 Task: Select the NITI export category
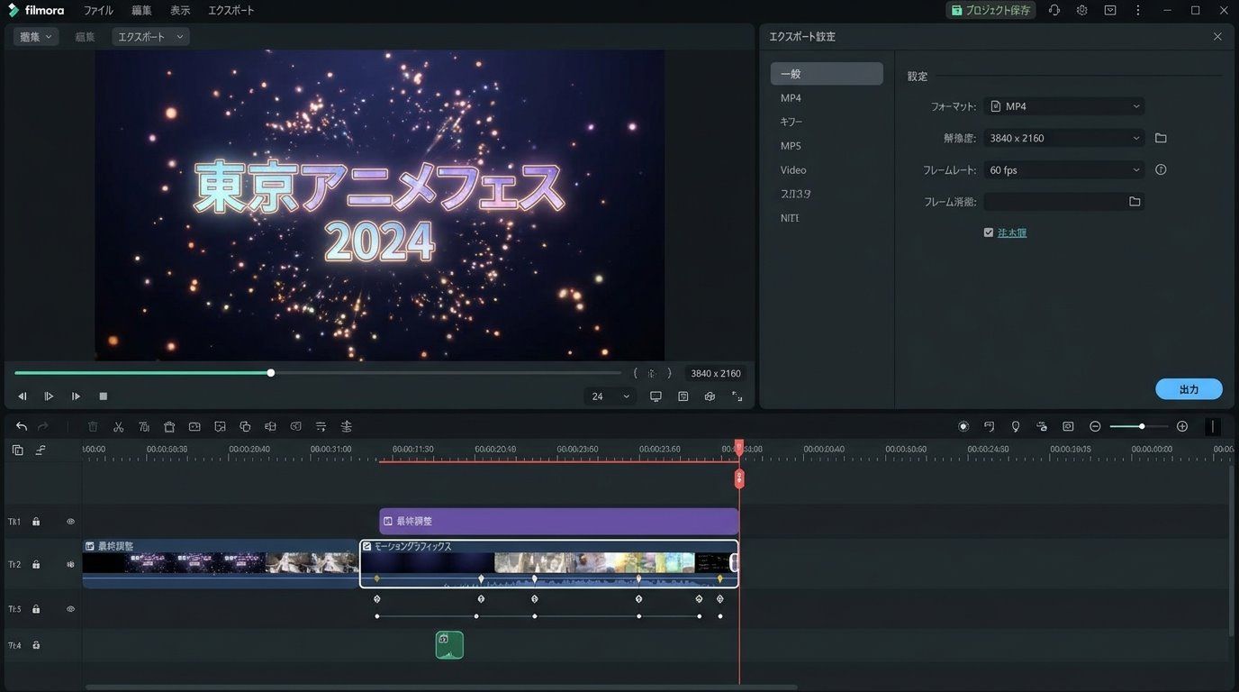(x=790, y=218)
